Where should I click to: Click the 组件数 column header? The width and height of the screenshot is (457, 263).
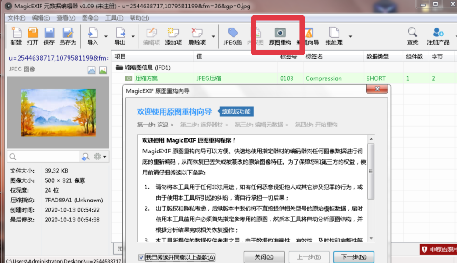tap(416, 56)
